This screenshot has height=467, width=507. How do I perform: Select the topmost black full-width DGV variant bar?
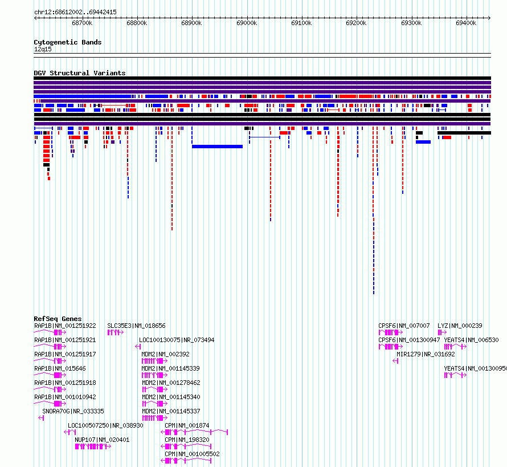(262, 78)
